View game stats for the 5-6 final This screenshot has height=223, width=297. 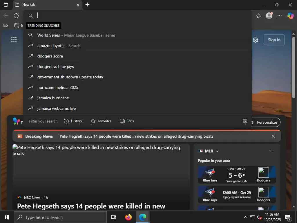click(237, 181)
